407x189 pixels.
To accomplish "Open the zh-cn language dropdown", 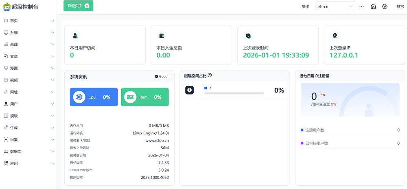I will (335, 6).
